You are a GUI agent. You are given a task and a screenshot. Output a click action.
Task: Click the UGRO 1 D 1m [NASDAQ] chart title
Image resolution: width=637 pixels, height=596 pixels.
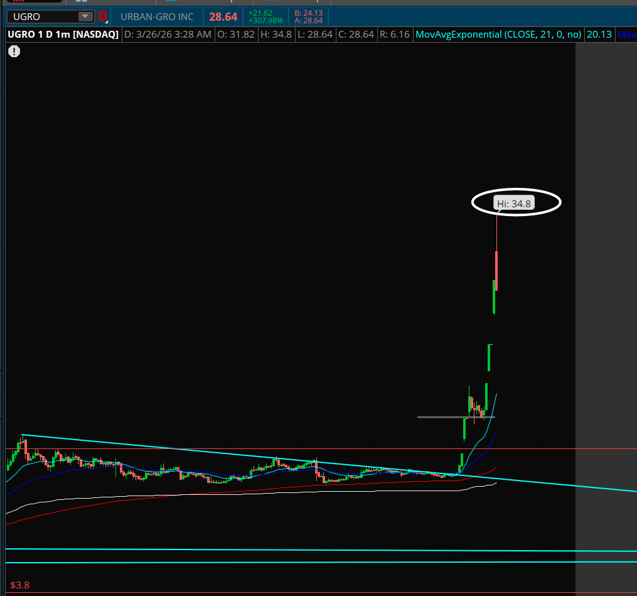(63, 34)
